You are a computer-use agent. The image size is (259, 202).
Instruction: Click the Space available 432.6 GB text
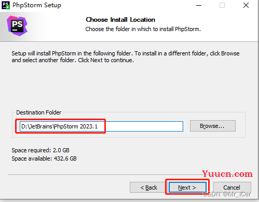coord(44,158)
